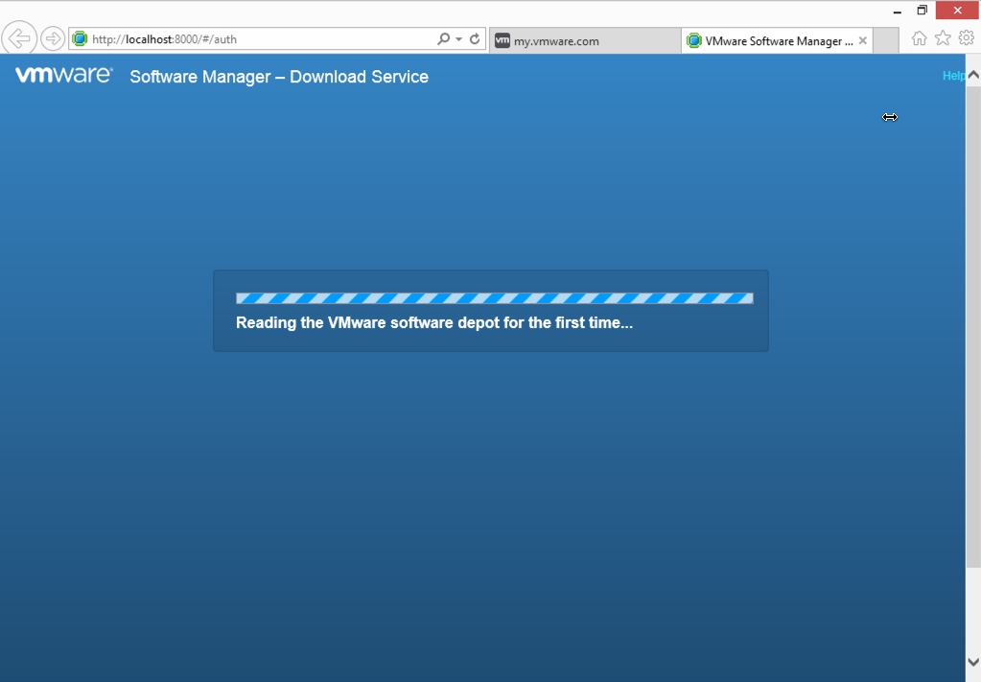Open the Tools gear icon
This screenshot has width=981, height=682.
(966, 38)
